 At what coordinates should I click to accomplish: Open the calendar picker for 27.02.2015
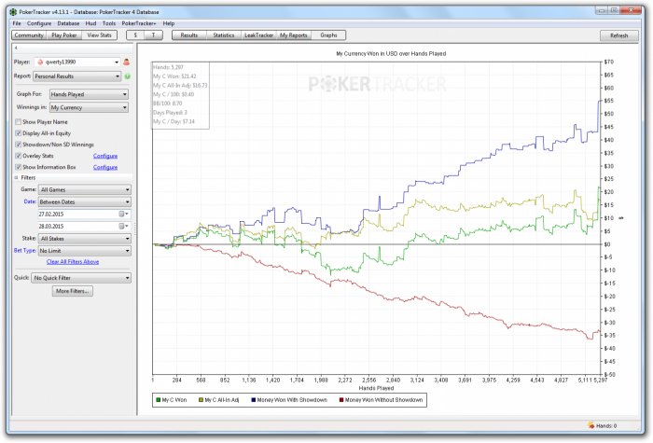point(122,214)
